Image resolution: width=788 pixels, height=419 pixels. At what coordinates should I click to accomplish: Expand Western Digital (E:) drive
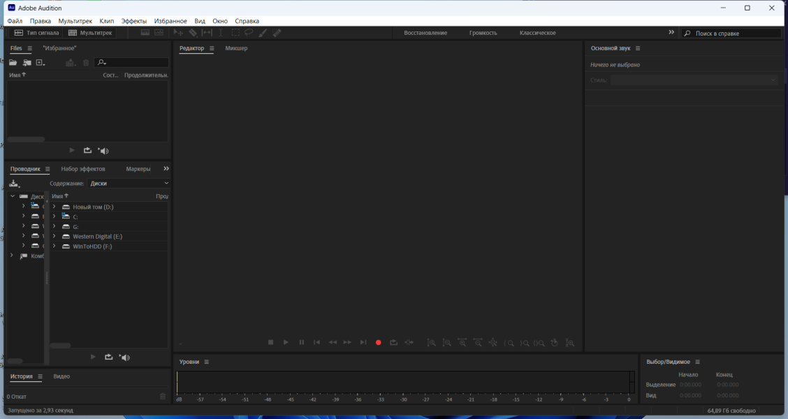54,236
